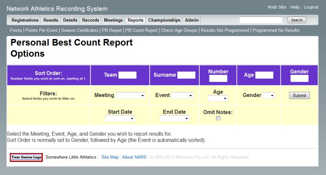Image resolution: width=326 pixels, height=175 pixels.
Task: Follow the Season Certificates link
Action: (x=79, y=30)
